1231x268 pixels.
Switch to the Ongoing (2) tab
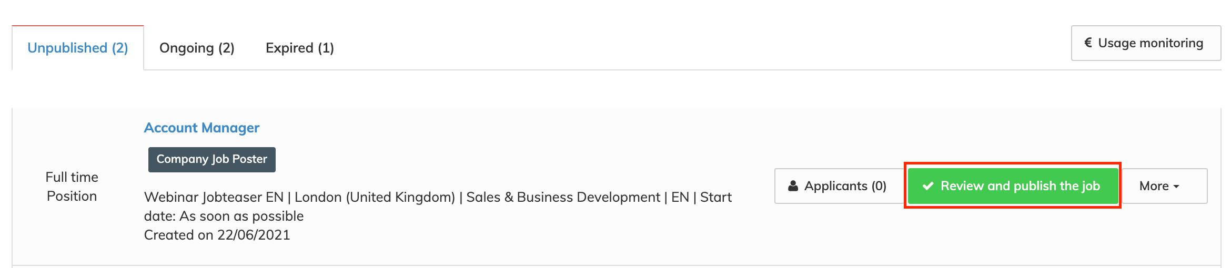197,48
